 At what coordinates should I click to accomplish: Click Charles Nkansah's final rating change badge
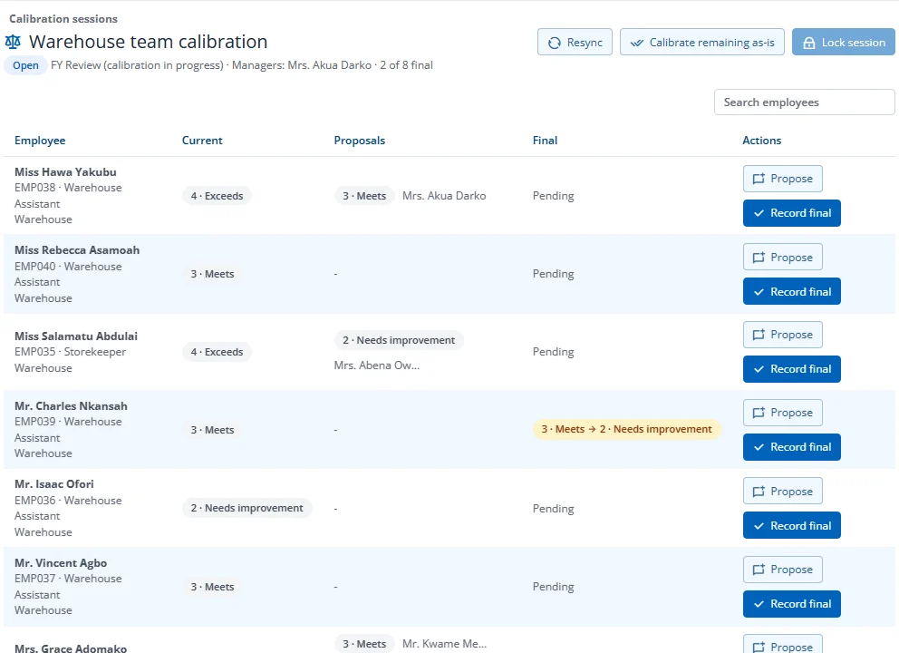coord(626,429)
